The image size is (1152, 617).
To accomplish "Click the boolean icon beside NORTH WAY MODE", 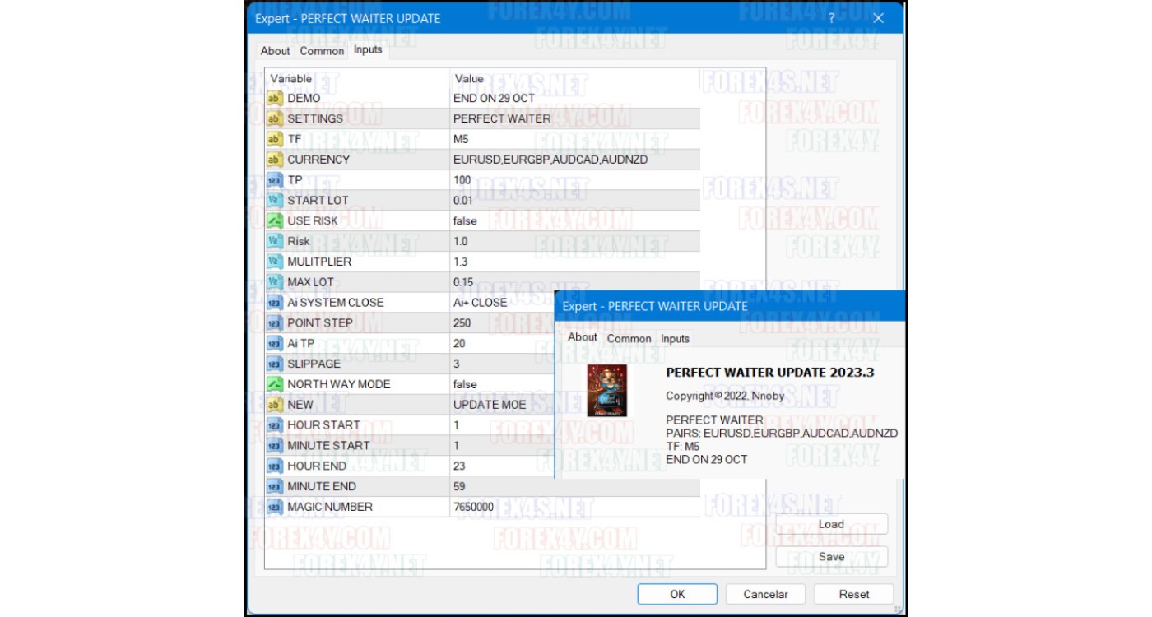I will pos(275,384).
